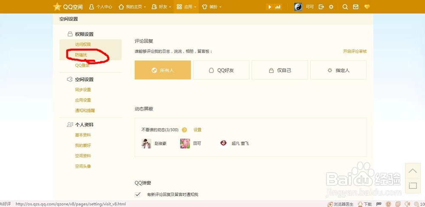425x207 pixels.
Task: Click the name 田可
Action: [197, 144]
